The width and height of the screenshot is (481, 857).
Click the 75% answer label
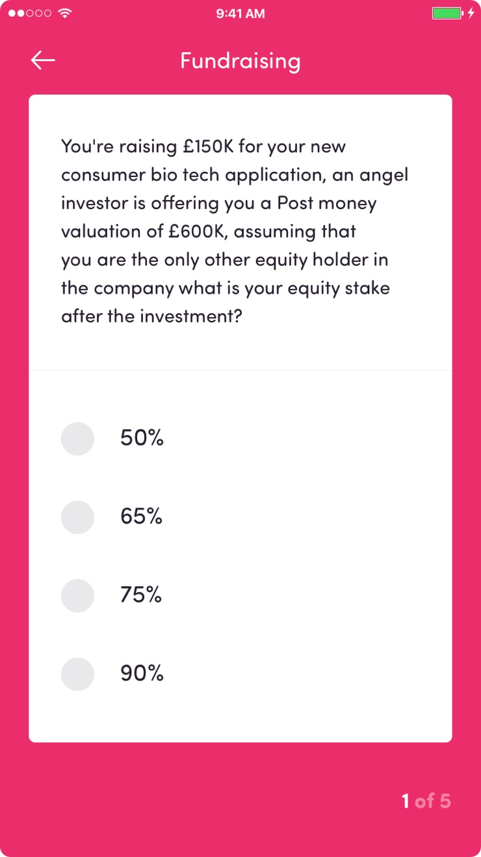pos(141,595)
